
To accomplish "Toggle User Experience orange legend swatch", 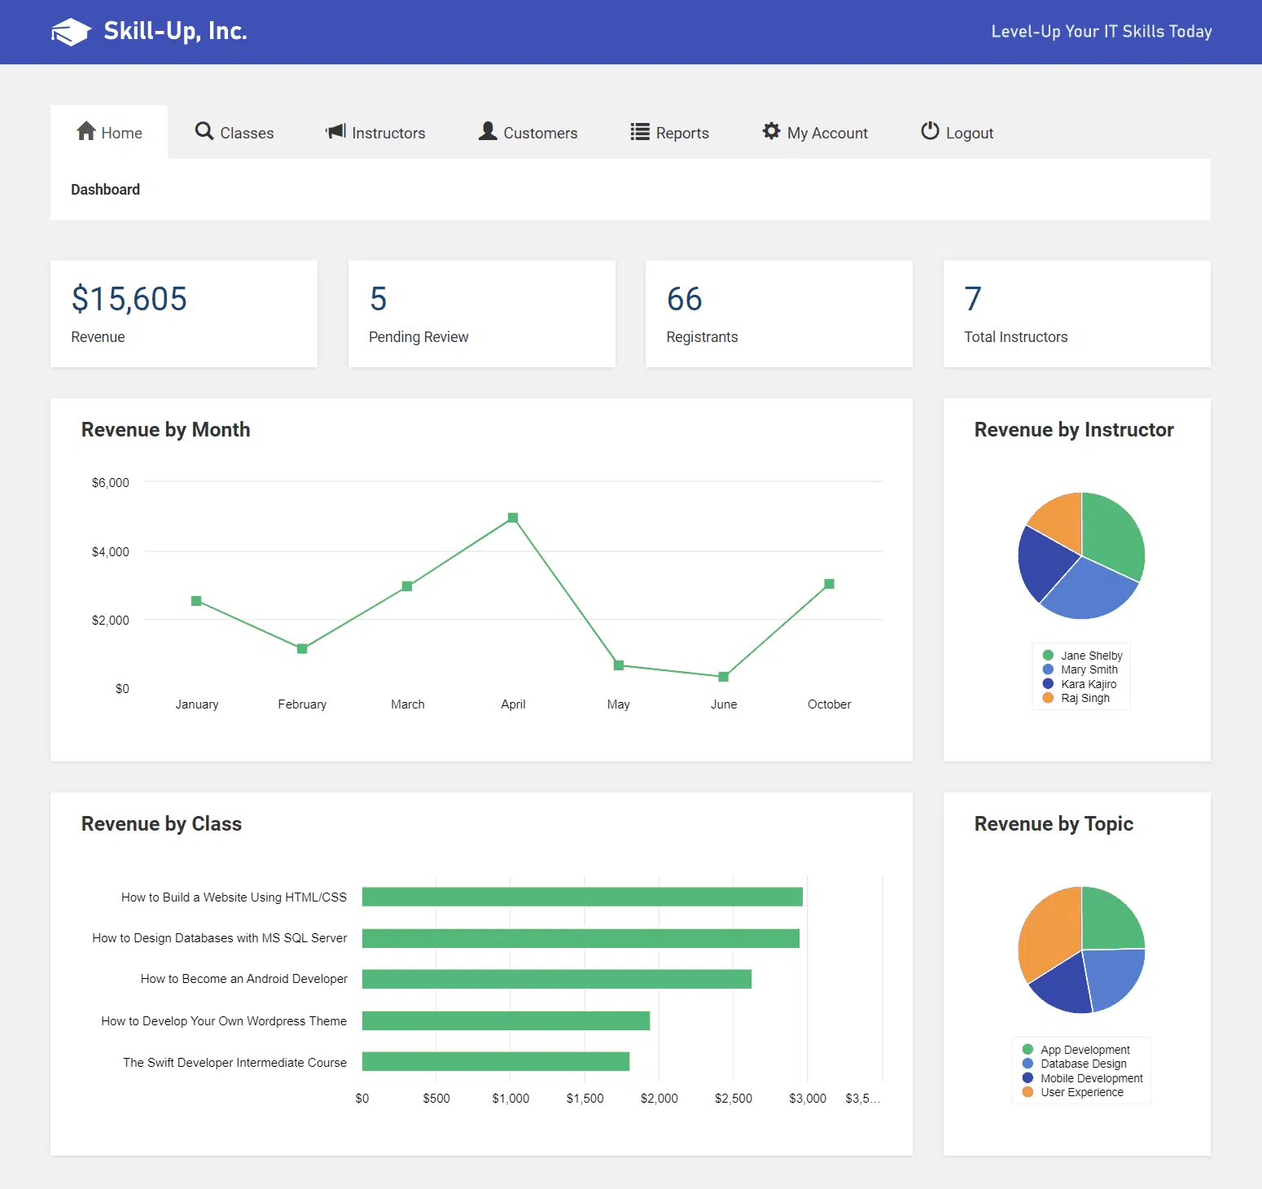I will coord(1028,1092).
